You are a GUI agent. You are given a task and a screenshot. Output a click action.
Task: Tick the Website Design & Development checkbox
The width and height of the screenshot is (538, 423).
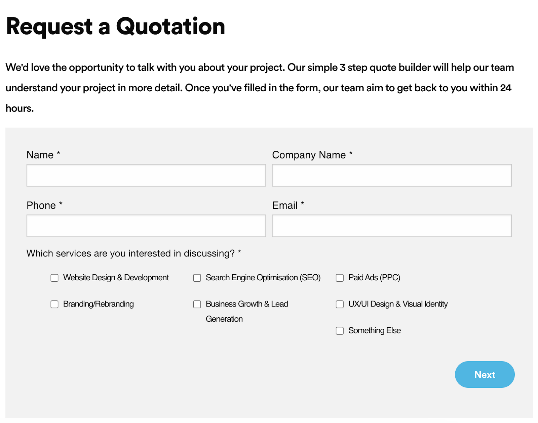[x=54, y=278]
